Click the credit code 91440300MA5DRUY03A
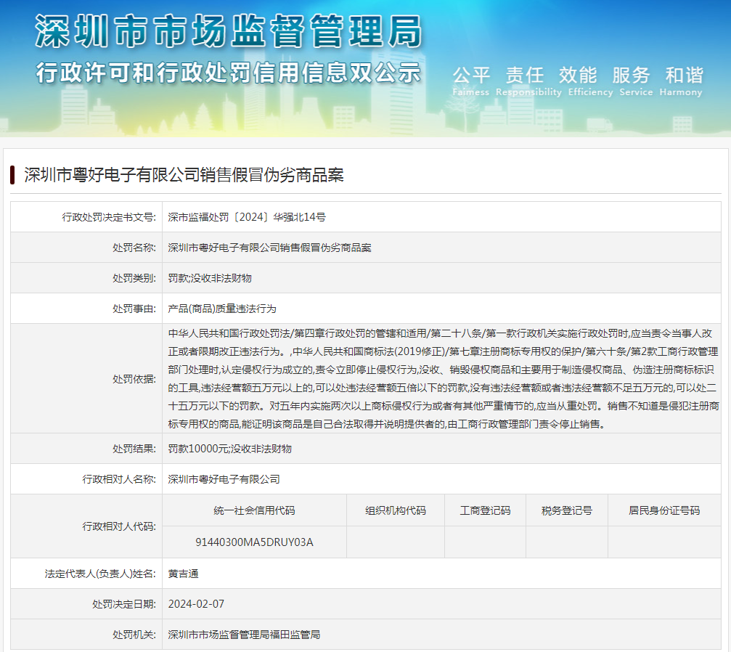Image resolution: width=731 pixels, height=652 pixels. click(254, 542)
